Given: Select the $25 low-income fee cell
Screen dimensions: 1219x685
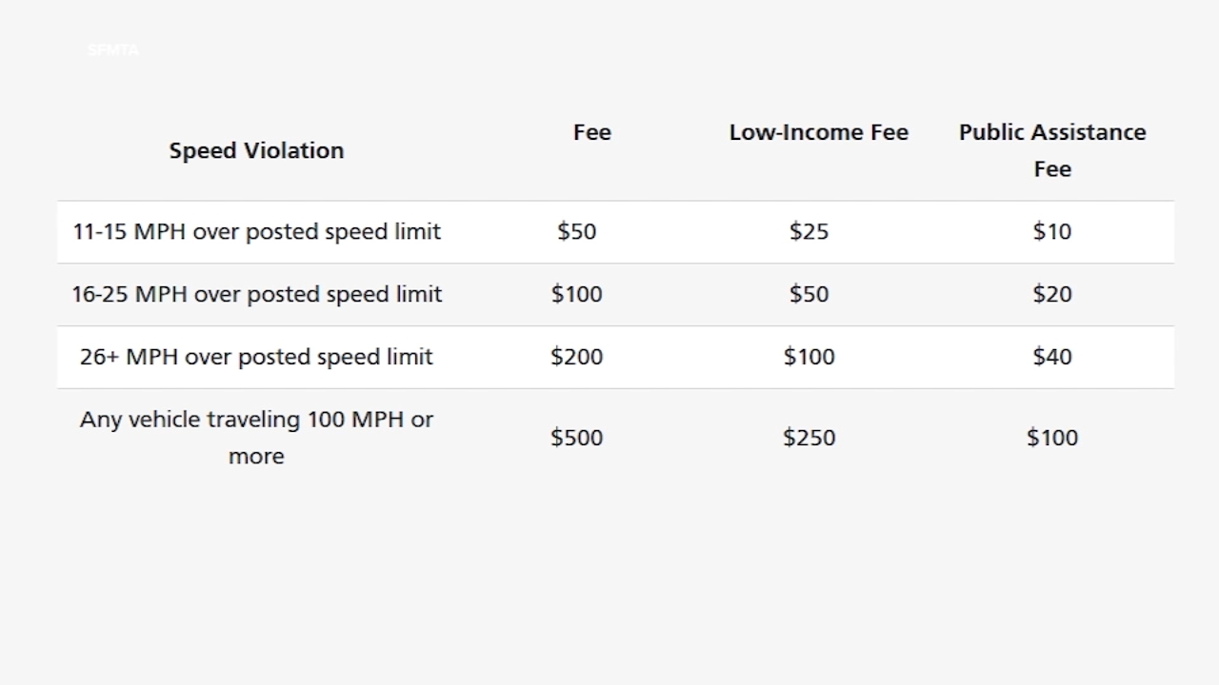Looking at the screenshot, I should (809, 232).
